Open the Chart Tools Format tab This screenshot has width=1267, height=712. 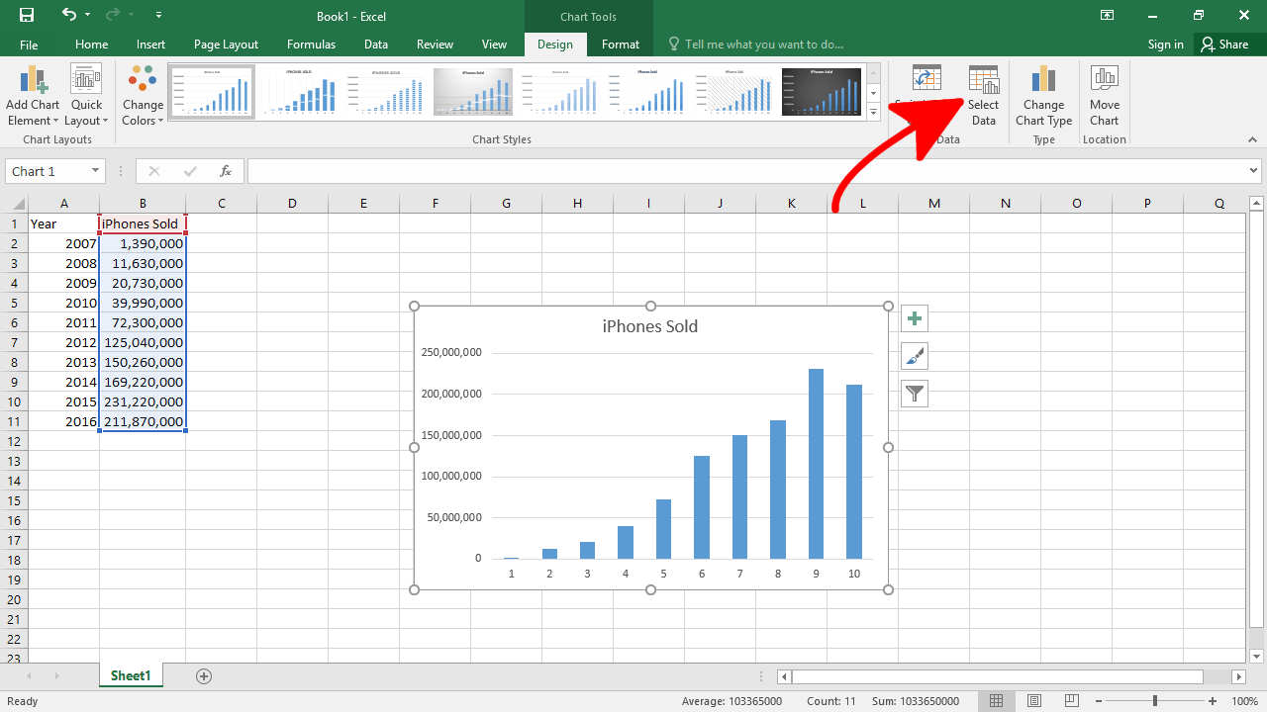pyautogui.click(x=621, y=44)
